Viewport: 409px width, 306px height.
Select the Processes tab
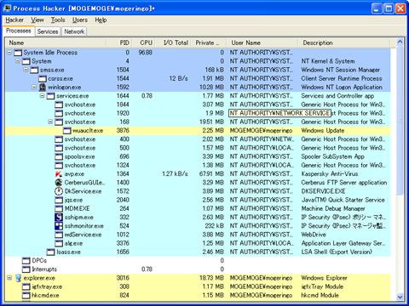(x=19, y=31)
